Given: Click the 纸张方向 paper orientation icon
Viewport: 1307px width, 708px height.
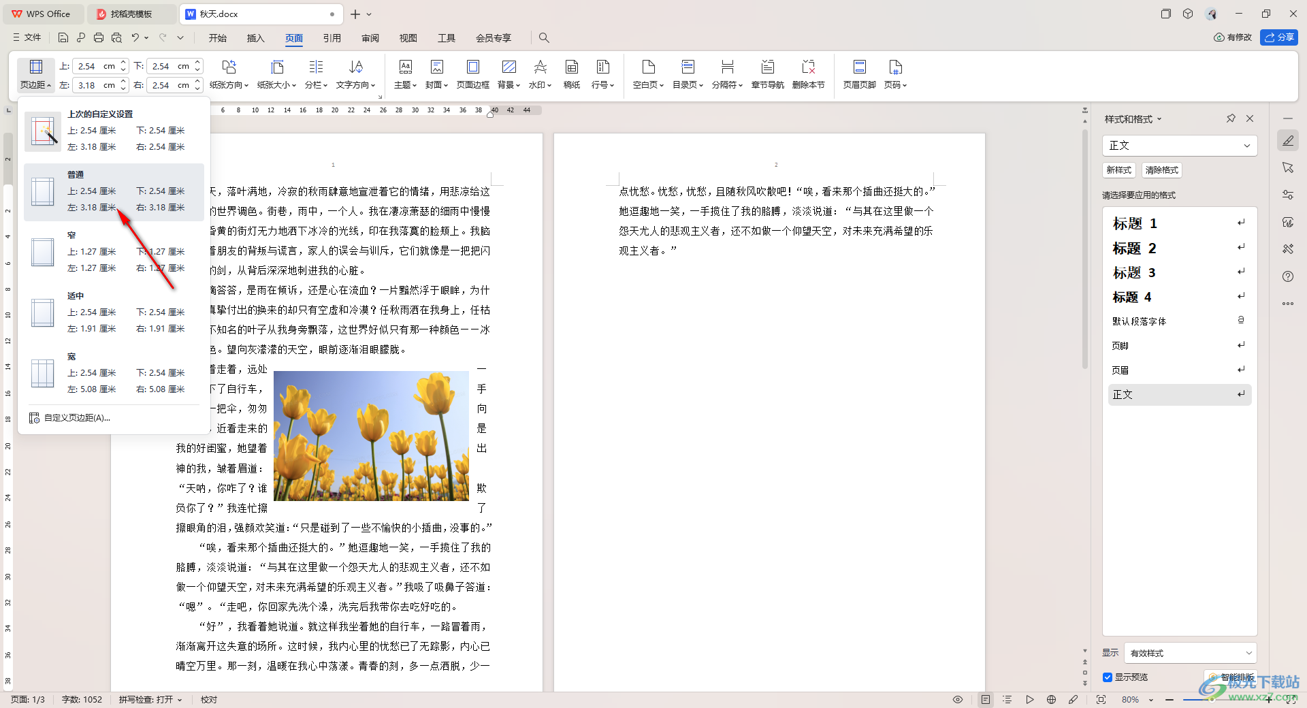Looking at the screenshot, I should (x=229, y=67).
